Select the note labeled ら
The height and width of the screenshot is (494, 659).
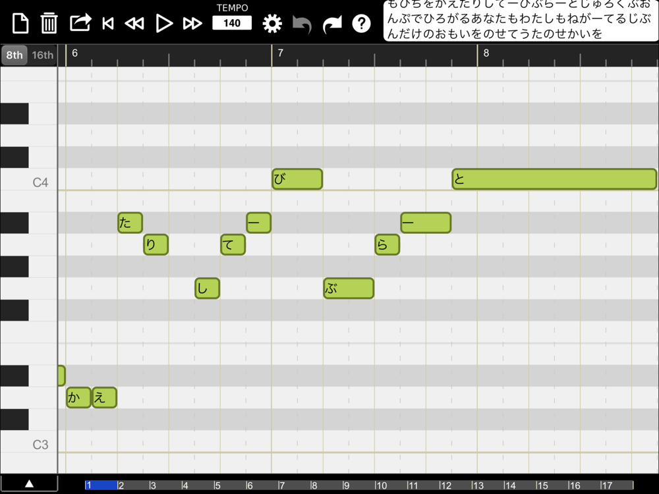(x=387, y=244)
